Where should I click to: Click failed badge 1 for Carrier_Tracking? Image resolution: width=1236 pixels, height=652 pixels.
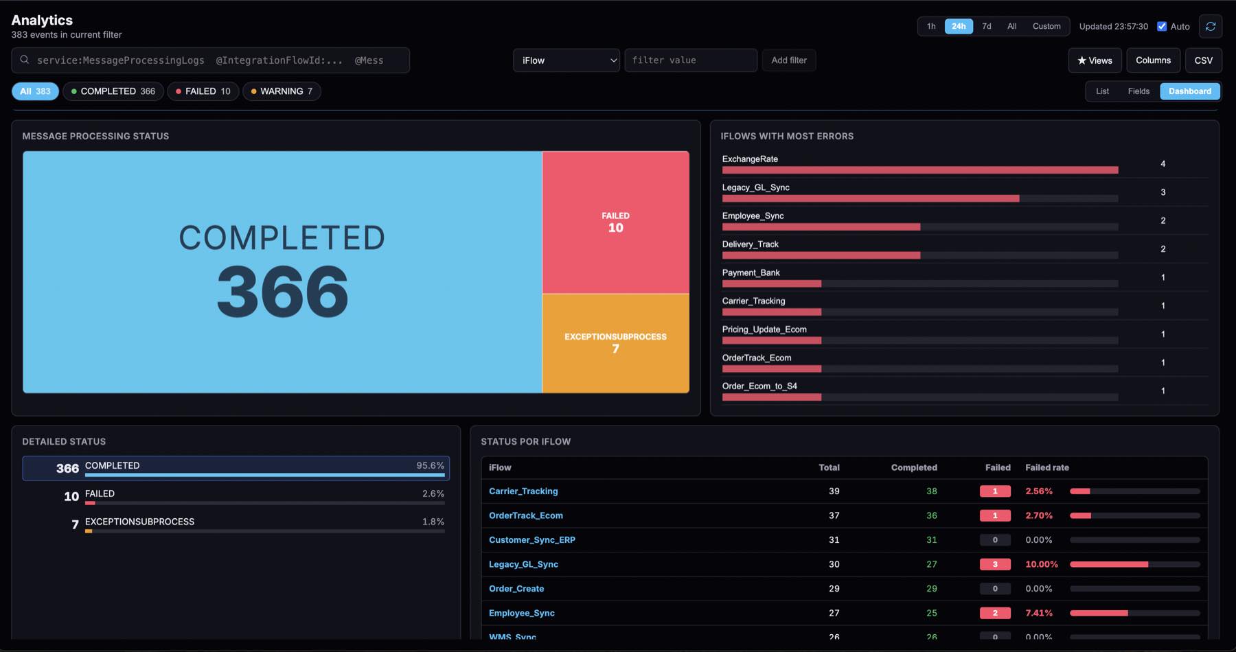pos(995,491)
